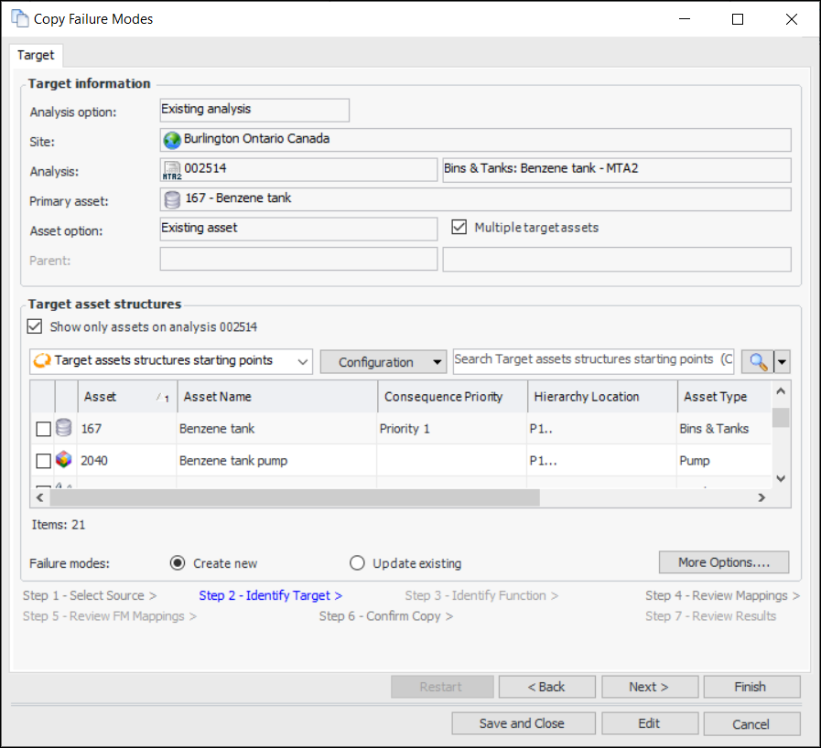Click the Benzene tank asset icon in row 167
This screenshot has width=821, height=748.
click(x=64, y=428)
